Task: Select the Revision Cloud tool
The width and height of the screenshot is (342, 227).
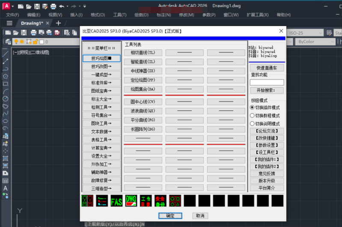Action: 6,106
